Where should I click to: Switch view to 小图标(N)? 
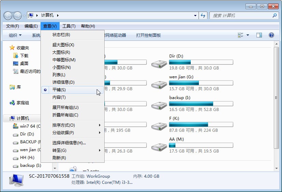(x=73, y=67)
